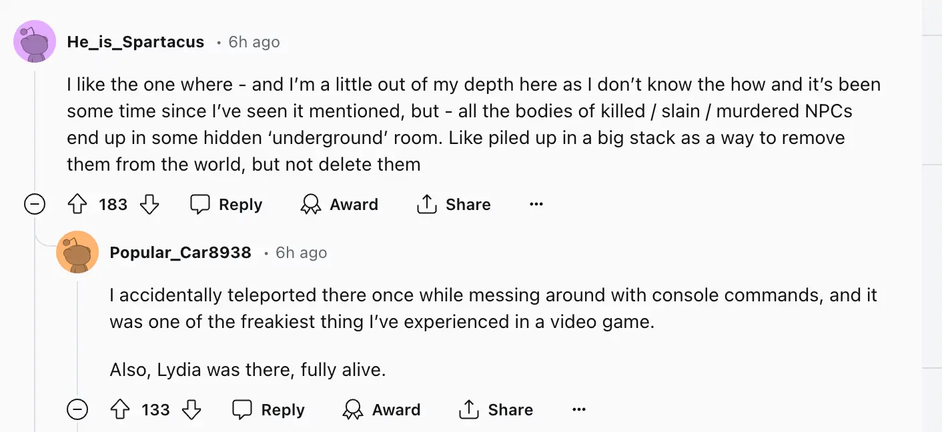The image size is (942, 432).
Task: Open Popular_Car8938's profile
Action: pos(181,252)
